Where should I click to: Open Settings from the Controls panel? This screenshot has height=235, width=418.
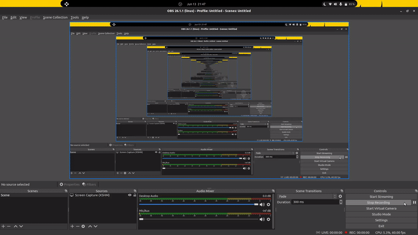[381, 220]
